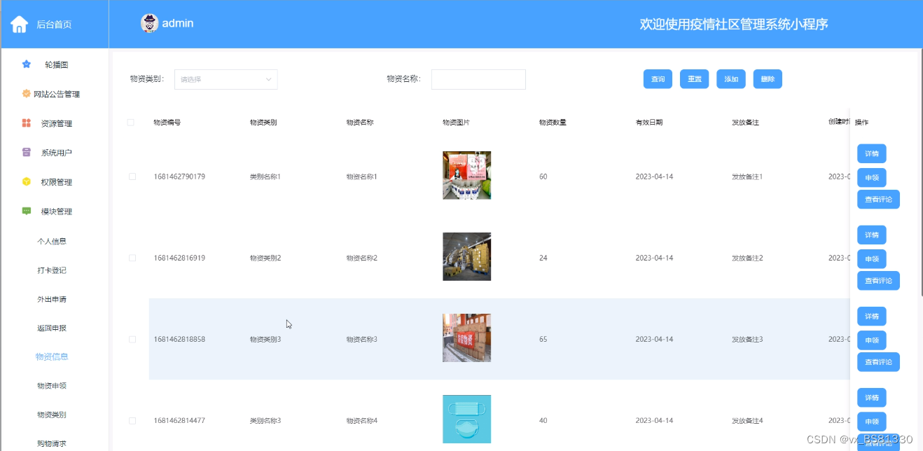Go to 后台首页 in the sidebar
This screenshot has height=451, width=923.
tap(54, 25)
